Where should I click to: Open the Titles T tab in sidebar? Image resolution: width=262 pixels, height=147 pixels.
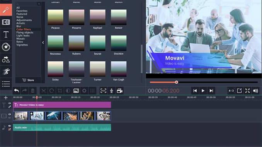pos(6,35)
